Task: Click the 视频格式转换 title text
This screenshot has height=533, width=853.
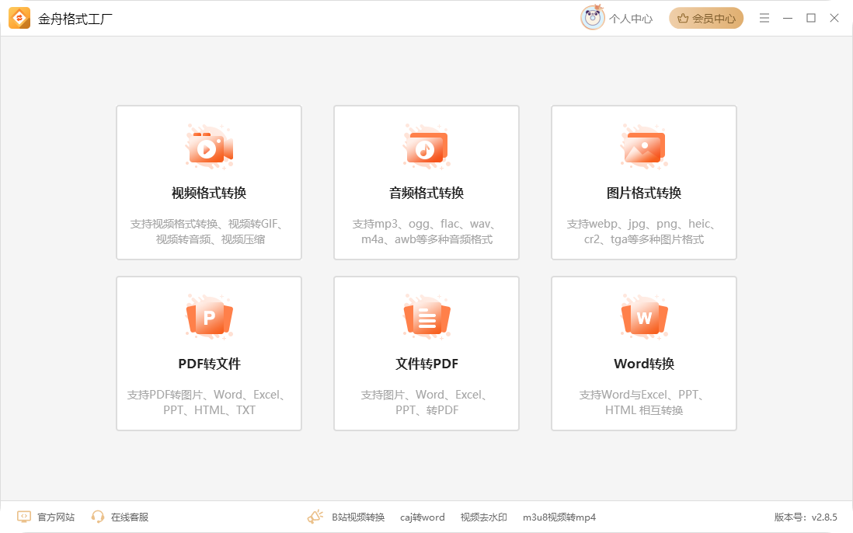Action: tap(208, 193)
